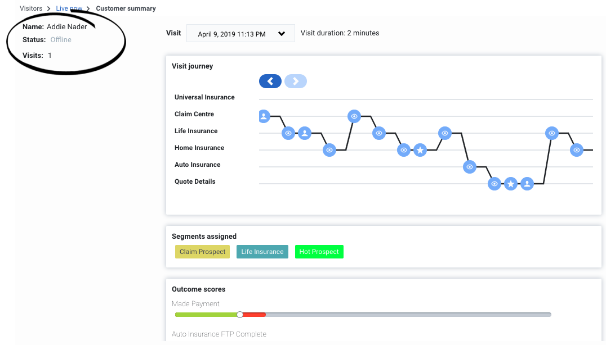Viewport: 606px width, 345px height.
Task: Click the last eye icon on Life Insurance row
Action: (552, 133)
